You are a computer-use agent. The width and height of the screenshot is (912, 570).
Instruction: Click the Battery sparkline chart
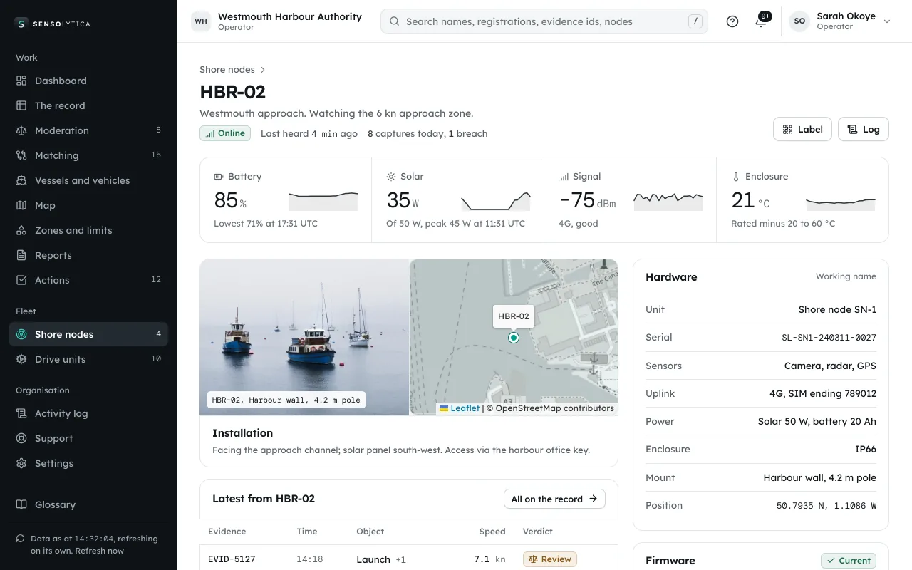(323, 200)
